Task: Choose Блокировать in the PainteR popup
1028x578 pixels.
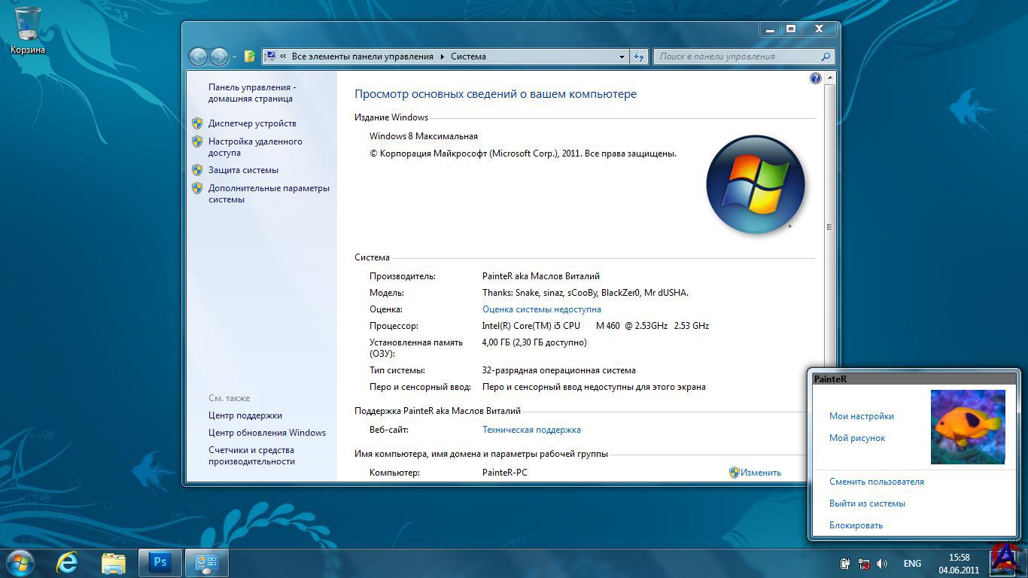Action: pyautogui.click(x=856, y=525)
